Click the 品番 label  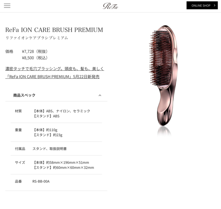18,181
